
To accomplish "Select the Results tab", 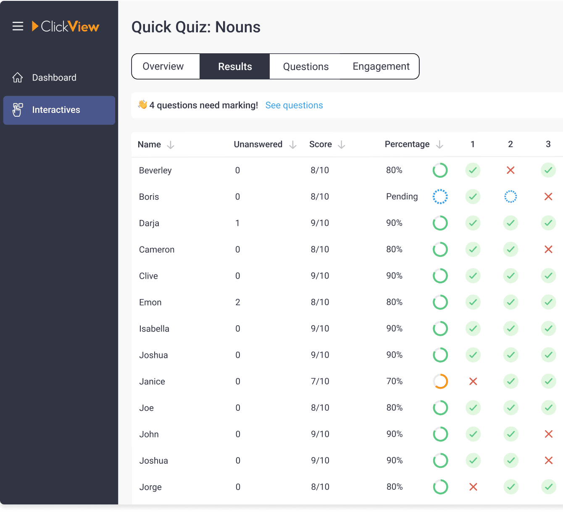I will [234, 66].
